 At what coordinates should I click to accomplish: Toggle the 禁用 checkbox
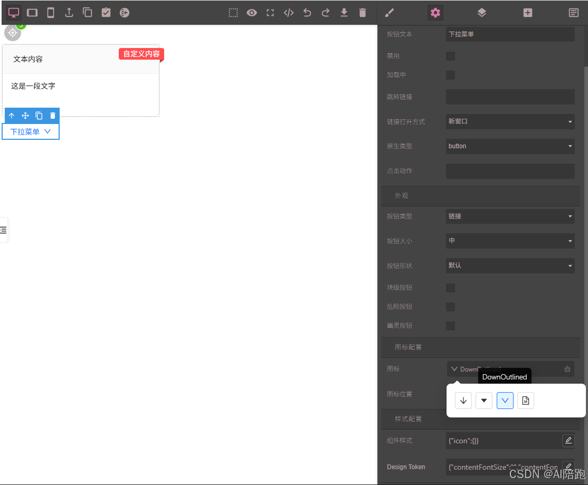tap(450, 56)
